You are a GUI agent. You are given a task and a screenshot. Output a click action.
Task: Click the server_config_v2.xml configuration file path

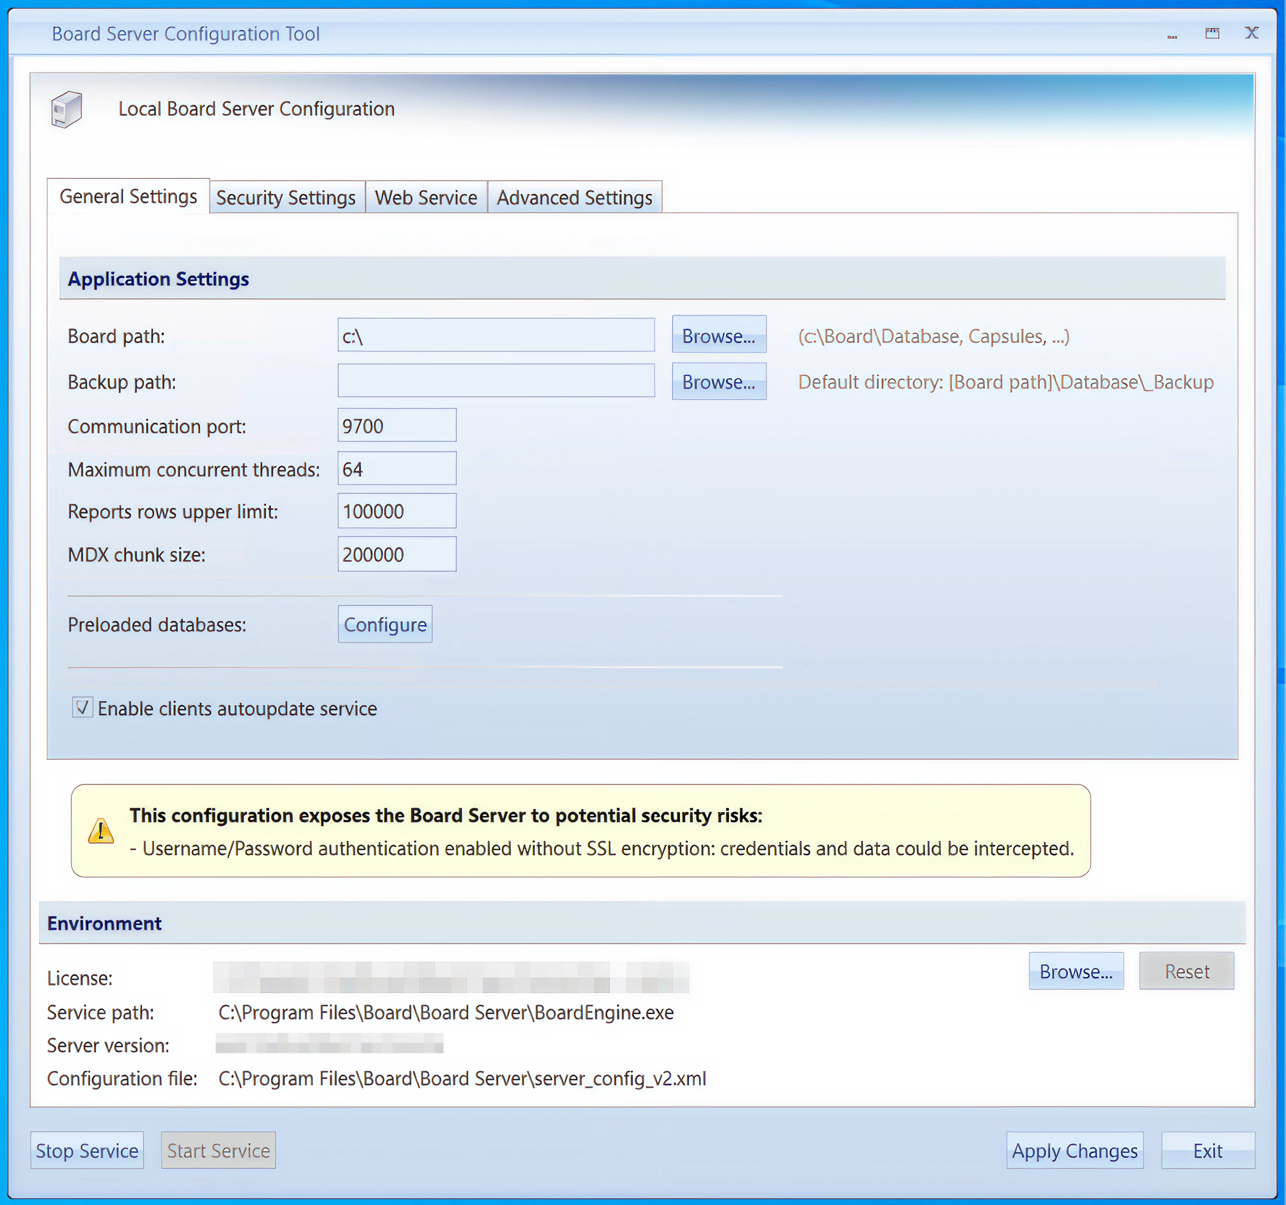click(x=462, y=1078)
